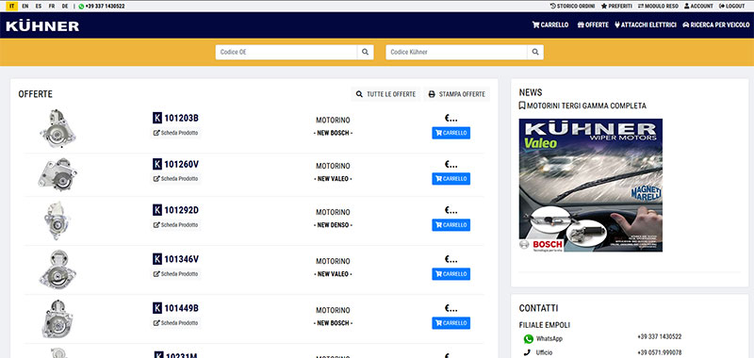Open product thumbnail for 101449B
The width and height of the screenshot is (754, 358).
point(57,318)
